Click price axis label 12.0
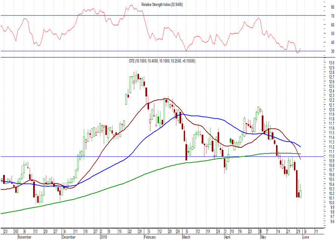 (331, 109)
